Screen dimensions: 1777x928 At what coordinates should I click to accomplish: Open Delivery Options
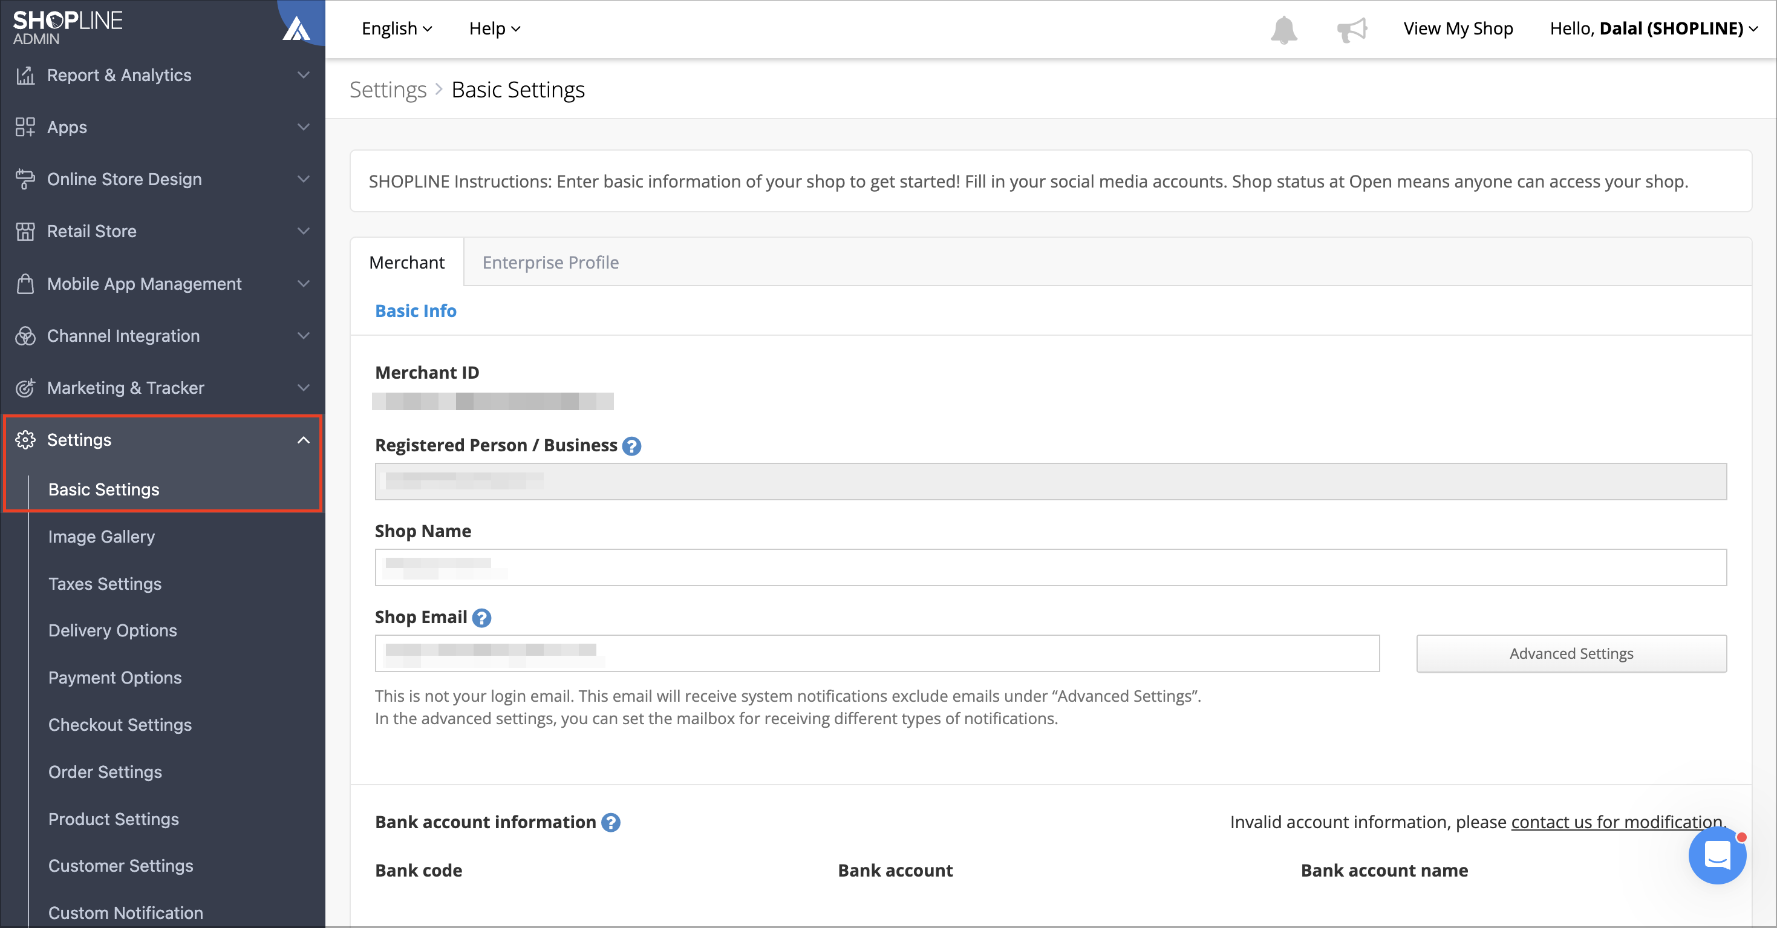[112, 630]
